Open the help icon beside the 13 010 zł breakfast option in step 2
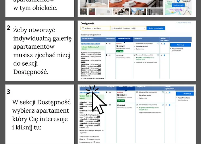Viewport: 201px width, 144px height. [x=158, y=55]
